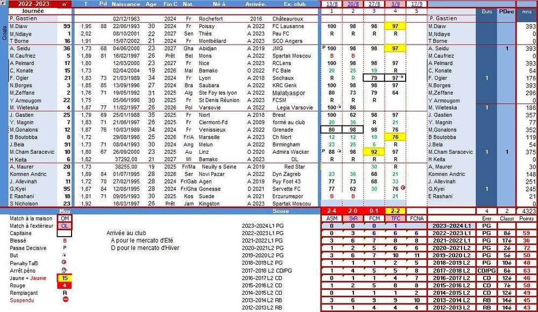Click the Arrêt péno legend icon
The image size is (538, 312).
click(64, 270)
